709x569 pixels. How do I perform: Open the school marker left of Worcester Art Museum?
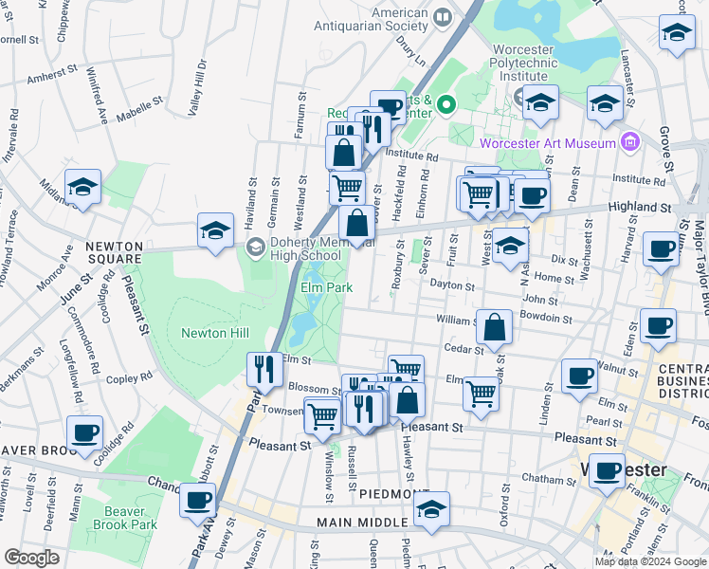tap(605, 106)
